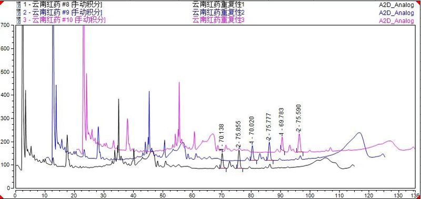Select peak label 2 - 75.590
421x199 pixels.
pyautogui.click(x=299, y=118)
